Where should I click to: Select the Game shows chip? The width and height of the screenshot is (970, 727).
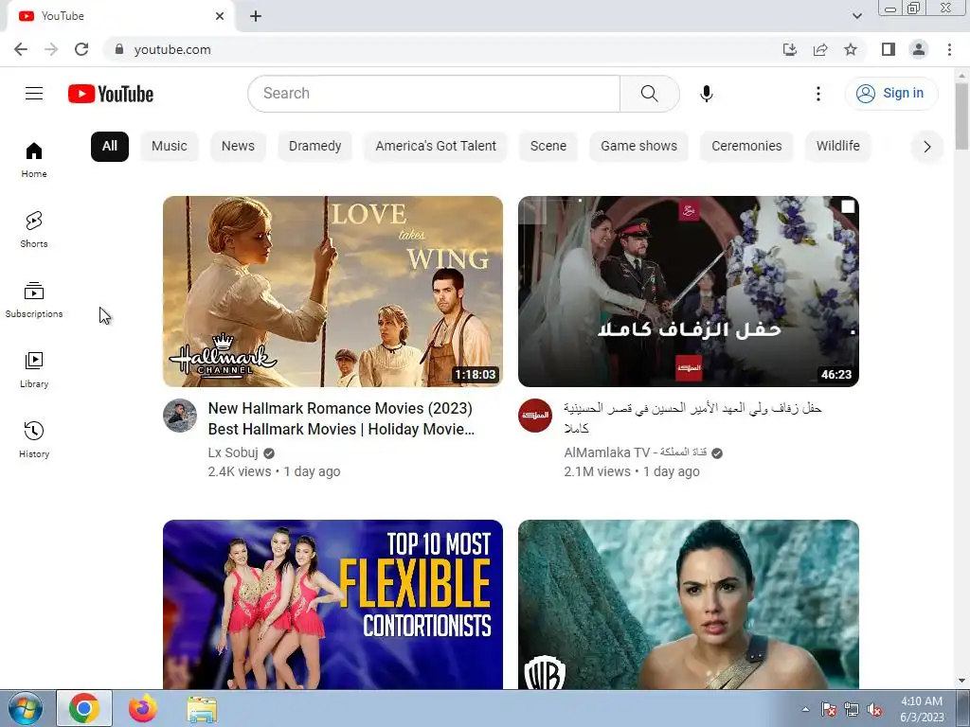638,147
